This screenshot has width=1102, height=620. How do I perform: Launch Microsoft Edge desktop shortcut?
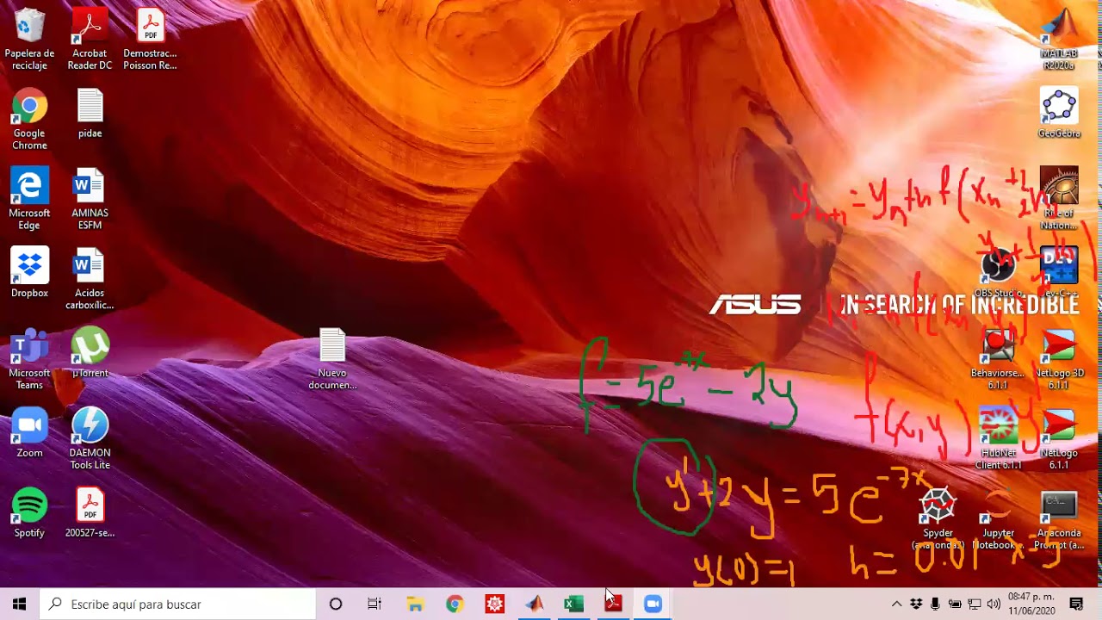click(29, 199)
